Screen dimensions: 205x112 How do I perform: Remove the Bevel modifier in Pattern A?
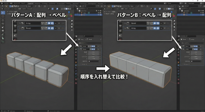pyautogui.click(x=98, y=49)
